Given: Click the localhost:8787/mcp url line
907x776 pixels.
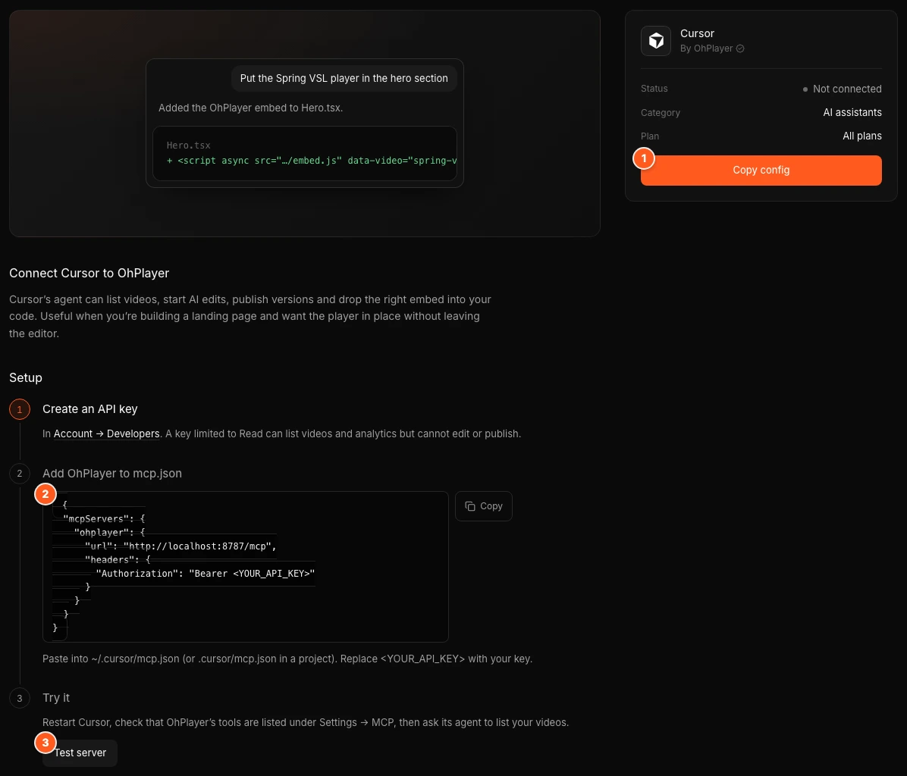Looking at the screenshot, I should [x=180, y=546].
